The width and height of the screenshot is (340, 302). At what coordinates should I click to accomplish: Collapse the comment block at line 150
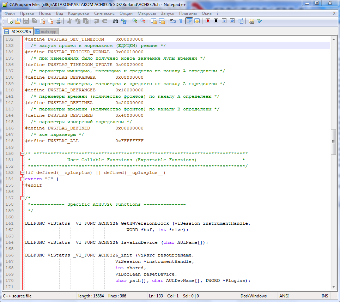click(x=22, y=153)
